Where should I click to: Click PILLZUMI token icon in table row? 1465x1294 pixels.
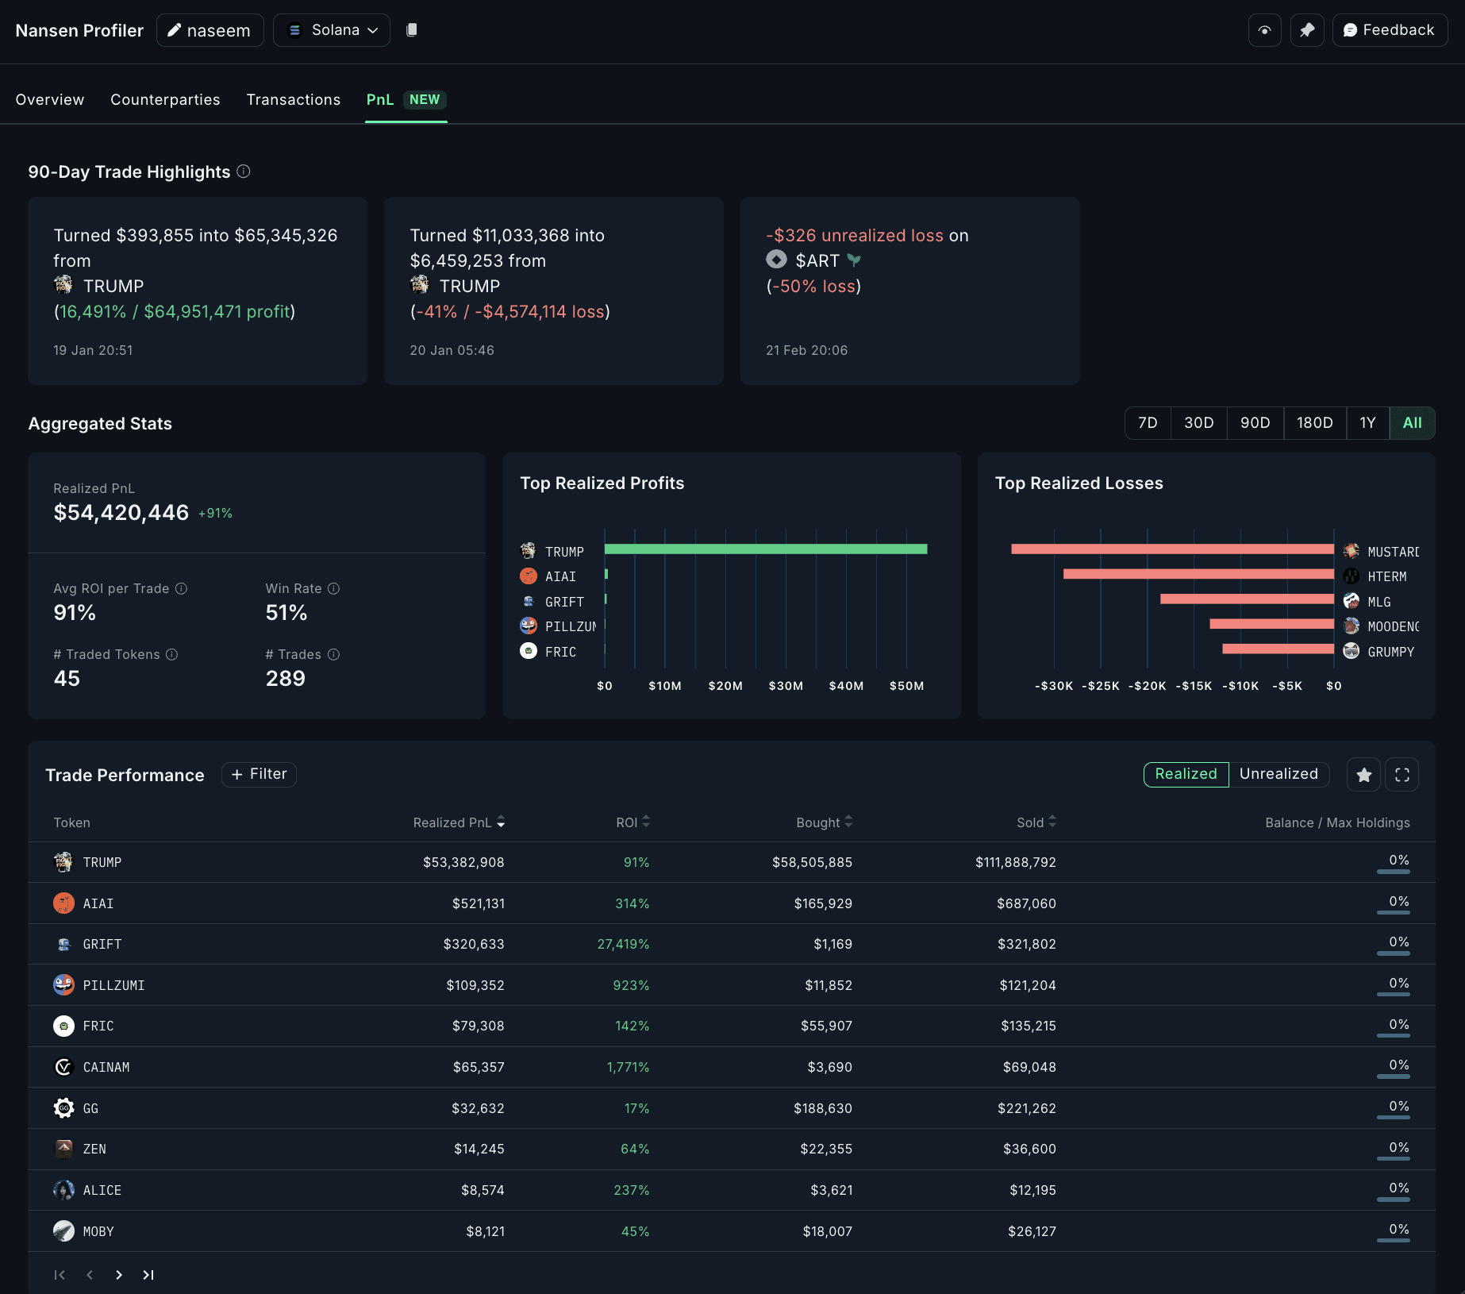click(63, 985)
